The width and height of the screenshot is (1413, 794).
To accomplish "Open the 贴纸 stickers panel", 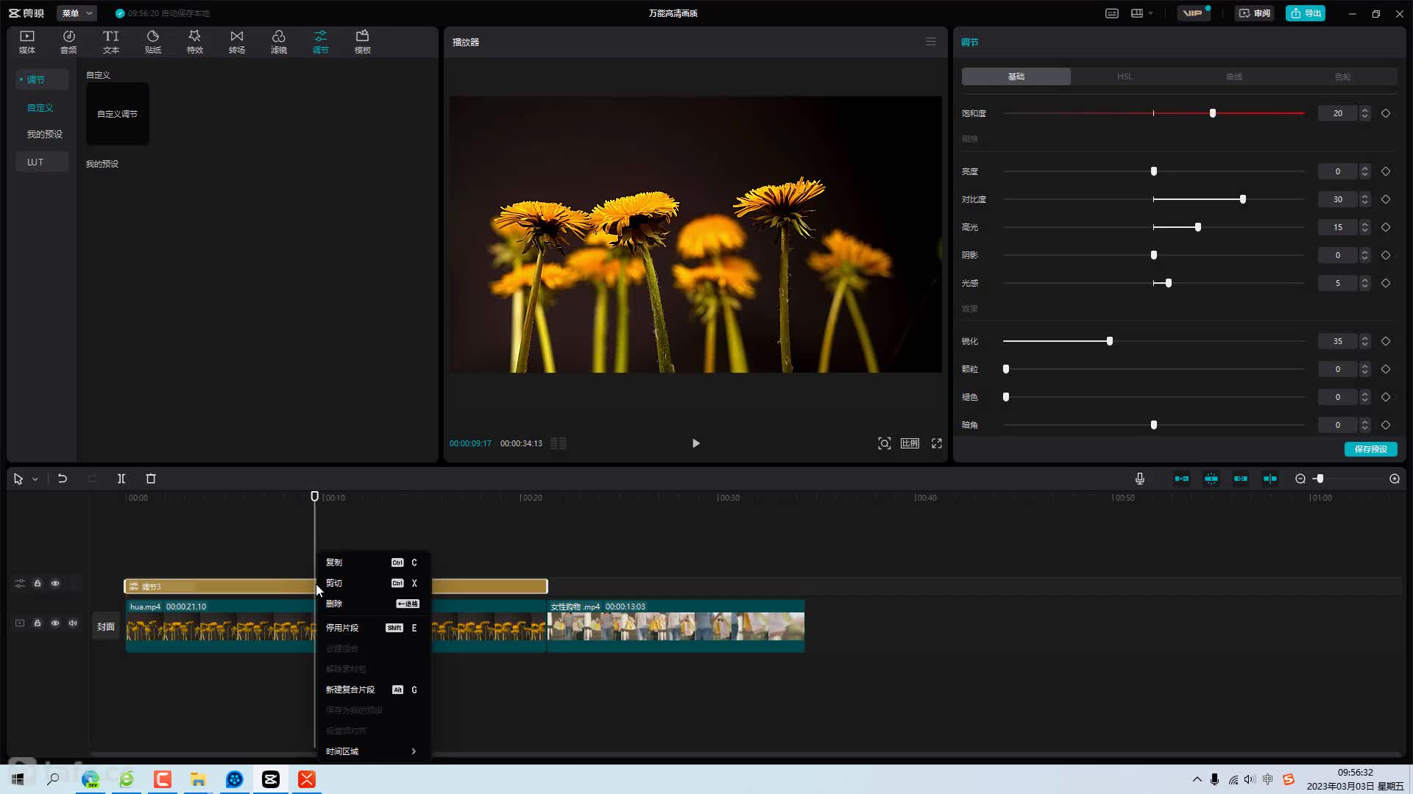I will pyautogui.click(x=153, y=42).
